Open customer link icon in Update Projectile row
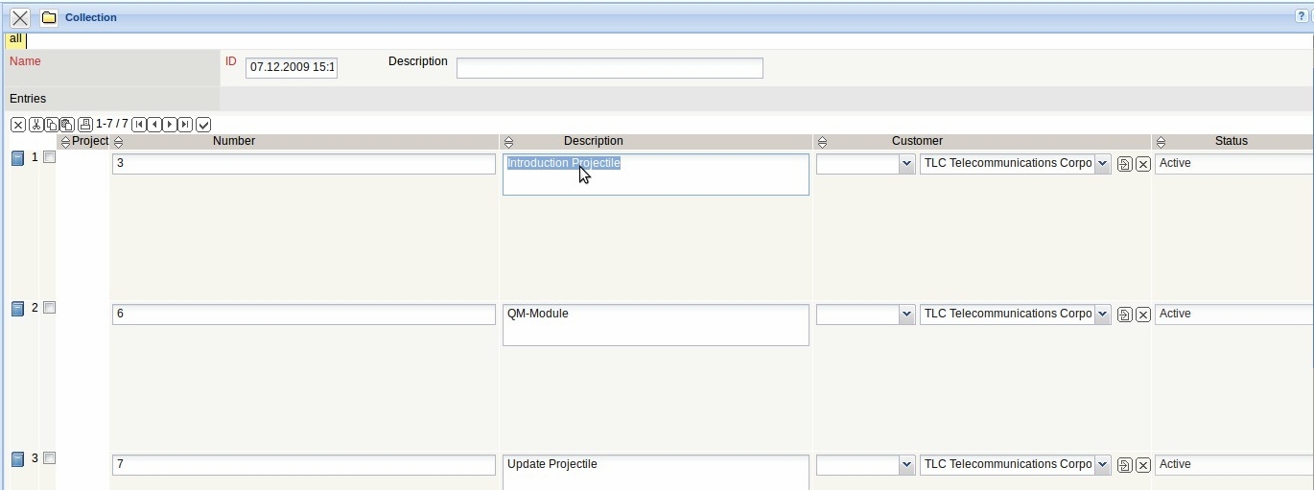The image size is (1314, 490). click(x=1125, y=465)
